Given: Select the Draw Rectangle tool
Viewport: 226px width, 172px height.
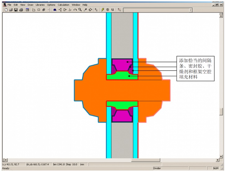Looking at the screenshot, I should (39, 10).
